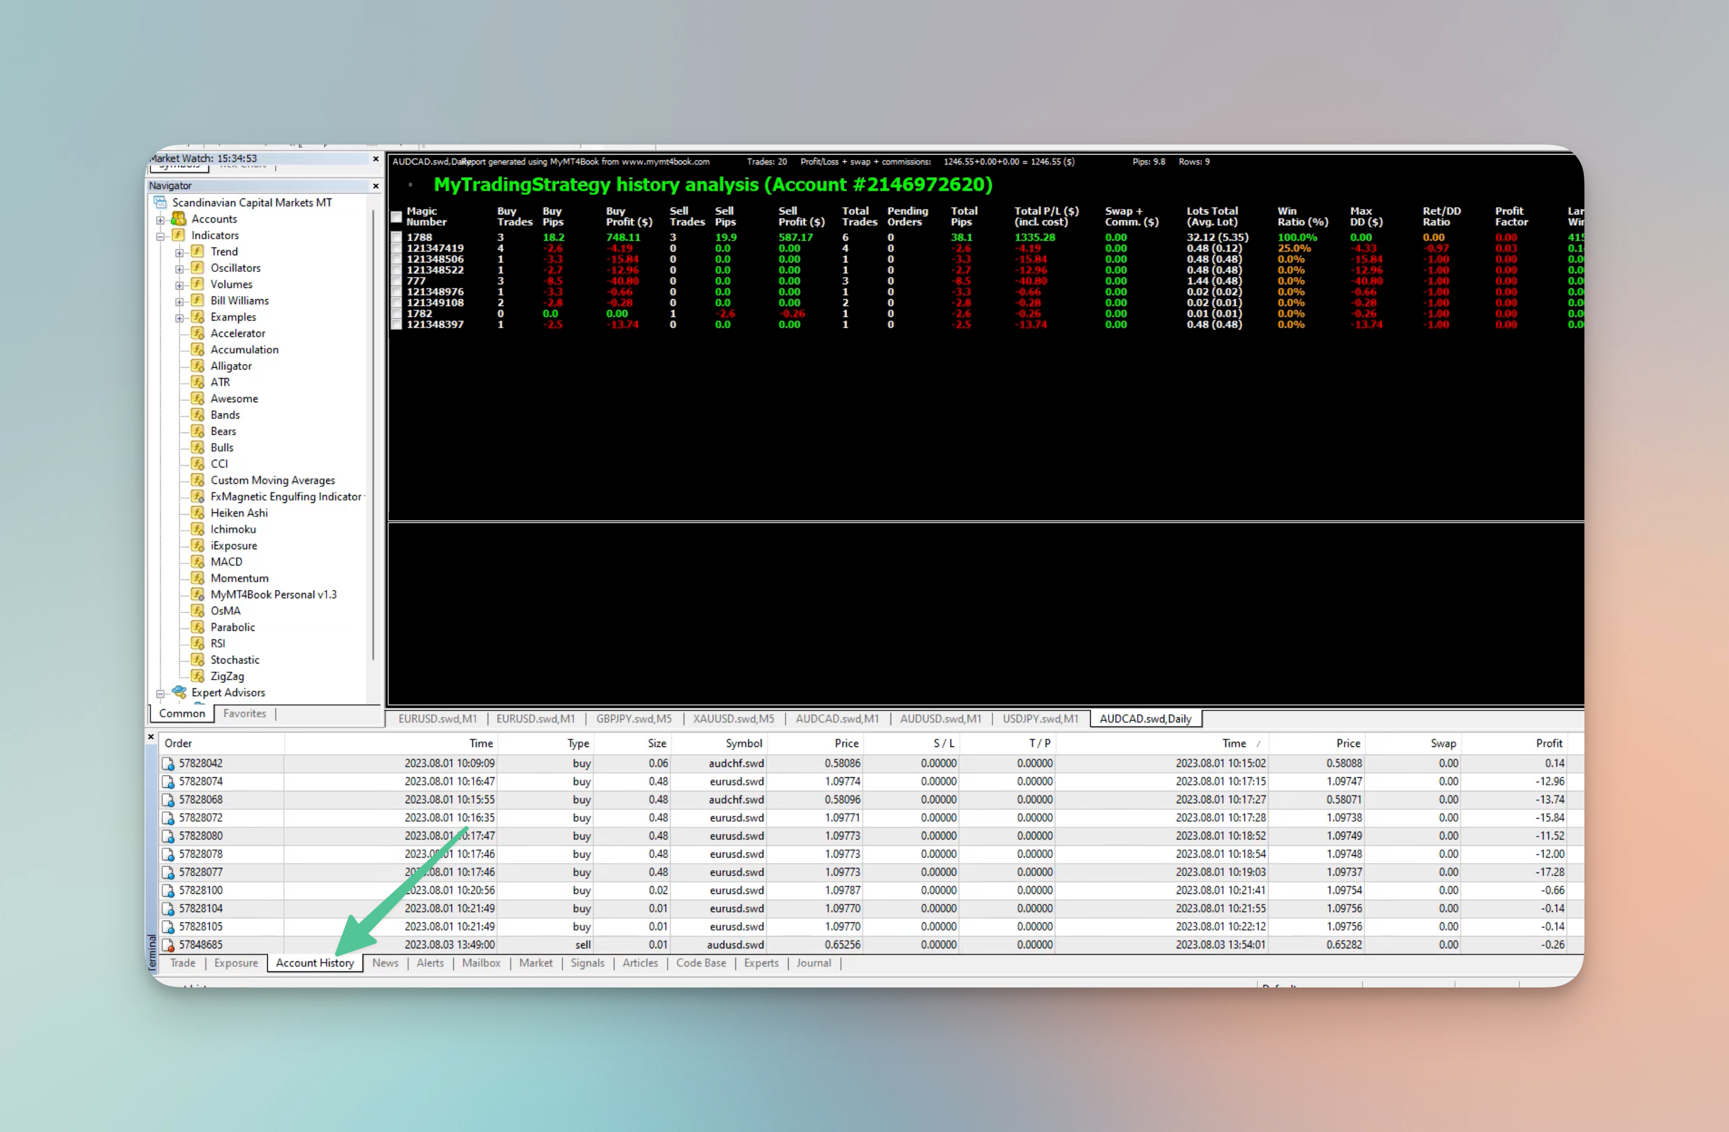The height and width of the screenshot is (1132, 1729).
Task: Click the Expert Advisors icon in Navigator
Action: [179, 692]
